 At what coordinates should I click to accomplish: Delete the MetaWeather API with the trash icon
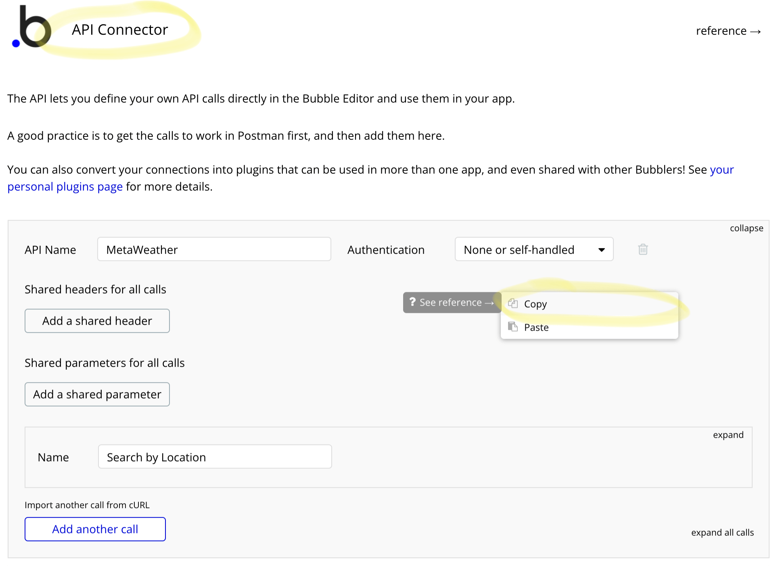[642, 249]
